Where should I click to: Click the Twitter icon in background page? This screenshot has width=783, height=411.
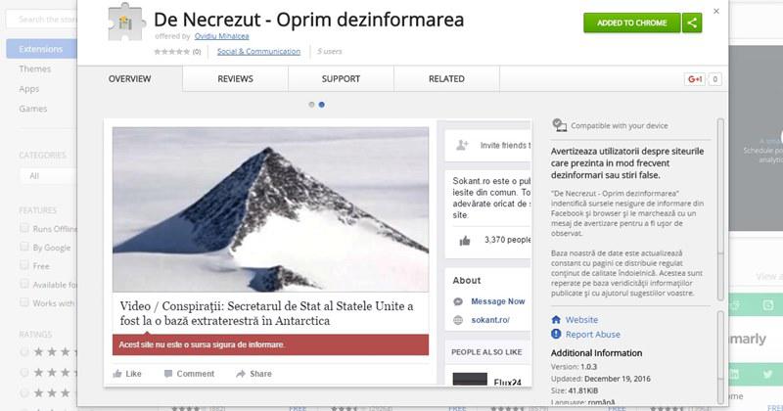pyautogui.click(x=767, y=375)
